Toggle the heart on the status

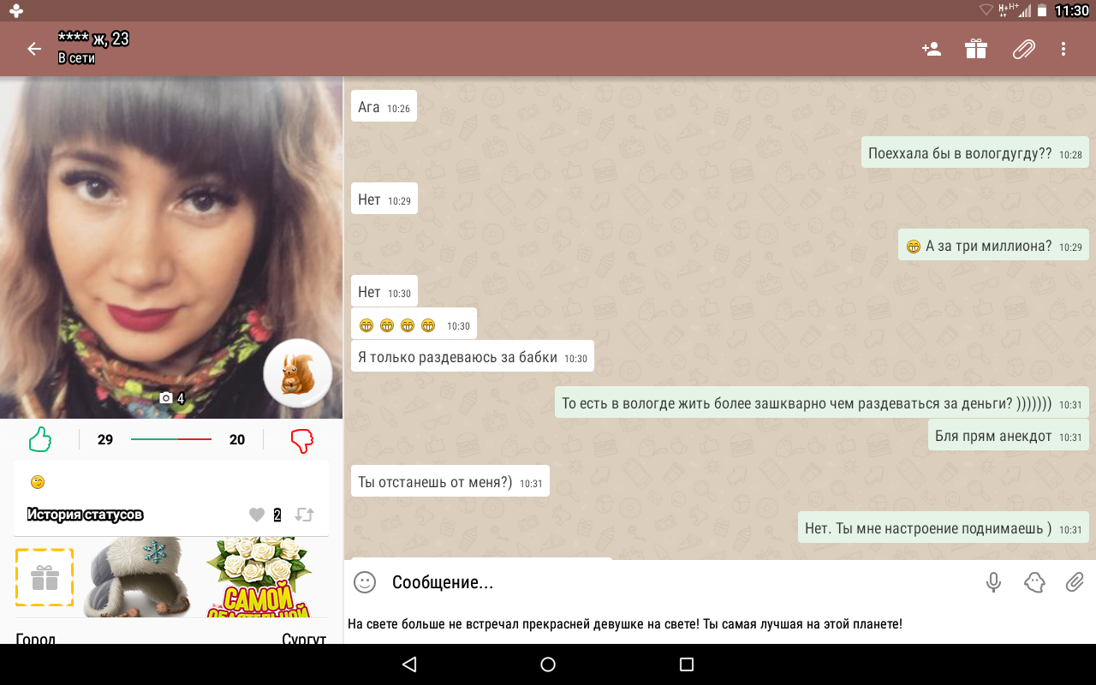coord(257,515)
